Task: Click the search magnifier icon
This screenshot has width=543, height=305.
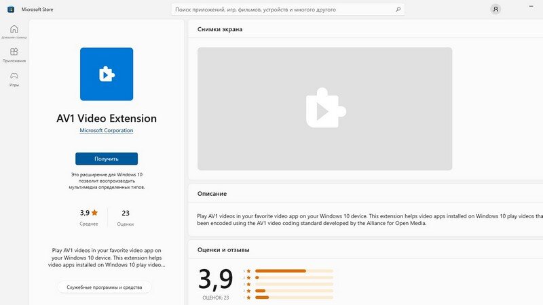Action: tap(398, 9)
